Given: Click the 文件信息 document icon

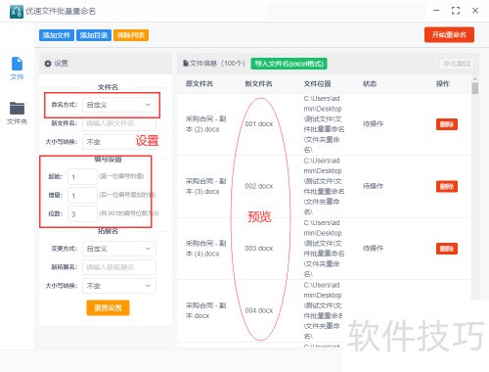Looking at the screenshot, I should [x=186, y=63].
